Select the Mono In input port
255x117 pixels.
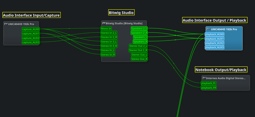tap(106, 28)
